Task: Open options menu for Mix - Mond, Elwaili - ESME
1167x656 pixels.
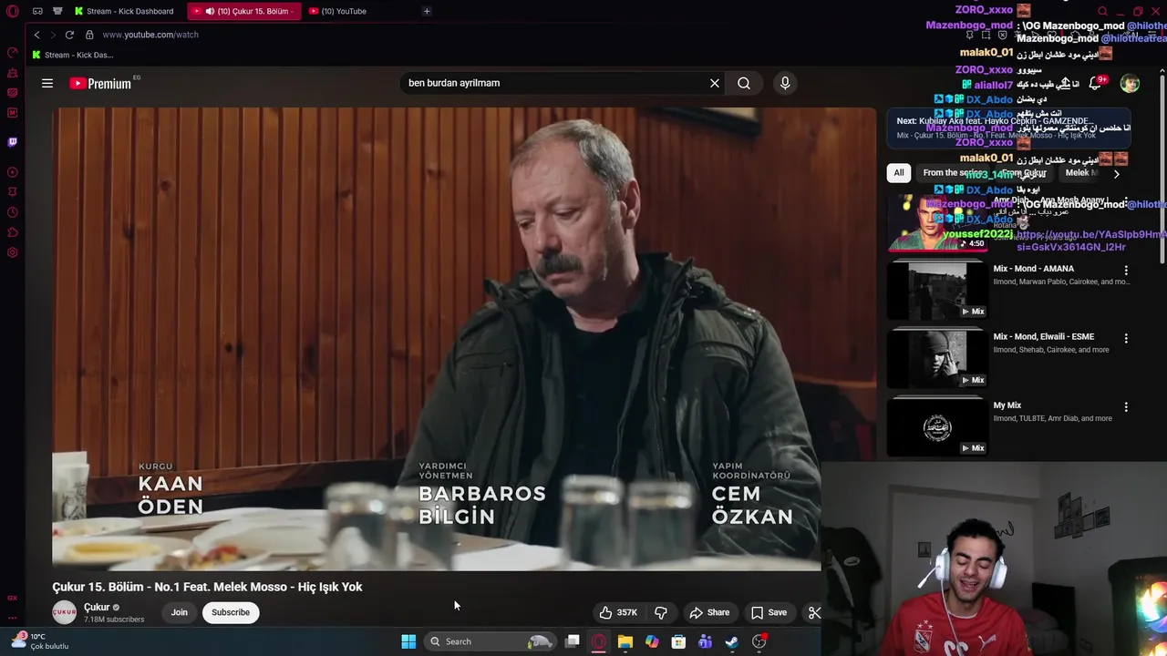Action: click(1126, 339)
